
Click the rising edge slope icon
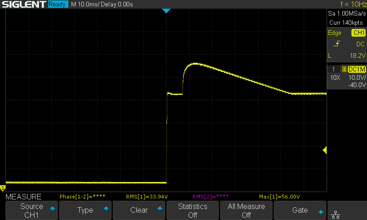coord(337,44)
